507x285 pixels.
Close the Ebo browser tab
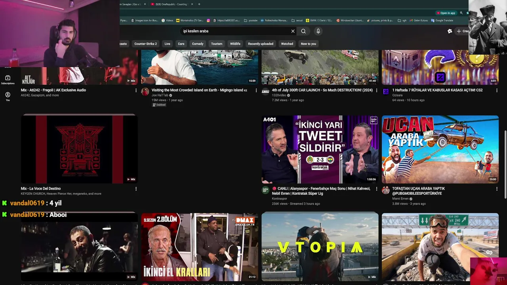(145, 4)
